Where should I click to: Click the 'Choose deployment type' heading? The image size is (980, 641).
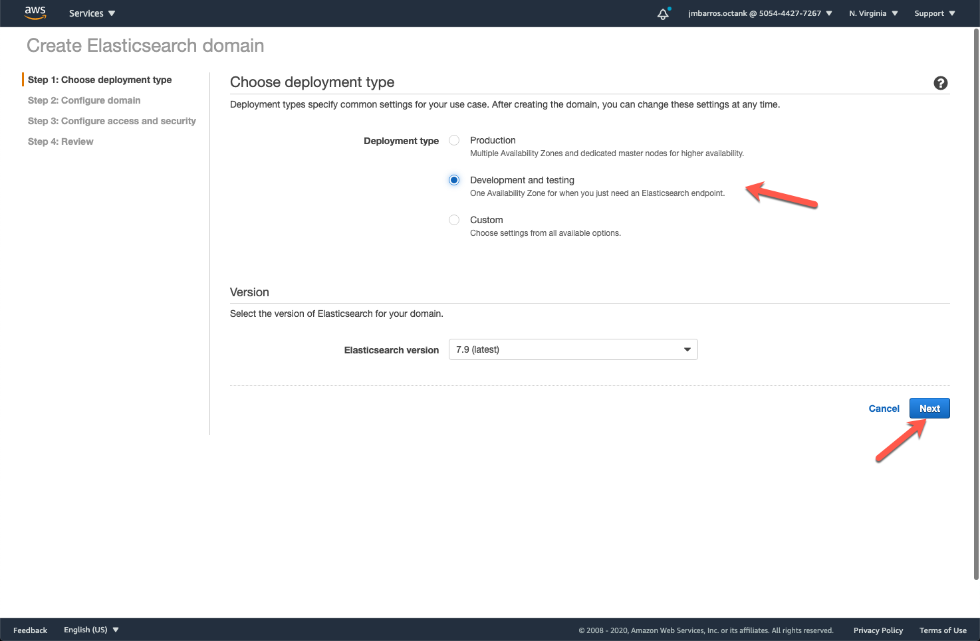(312, 82)
